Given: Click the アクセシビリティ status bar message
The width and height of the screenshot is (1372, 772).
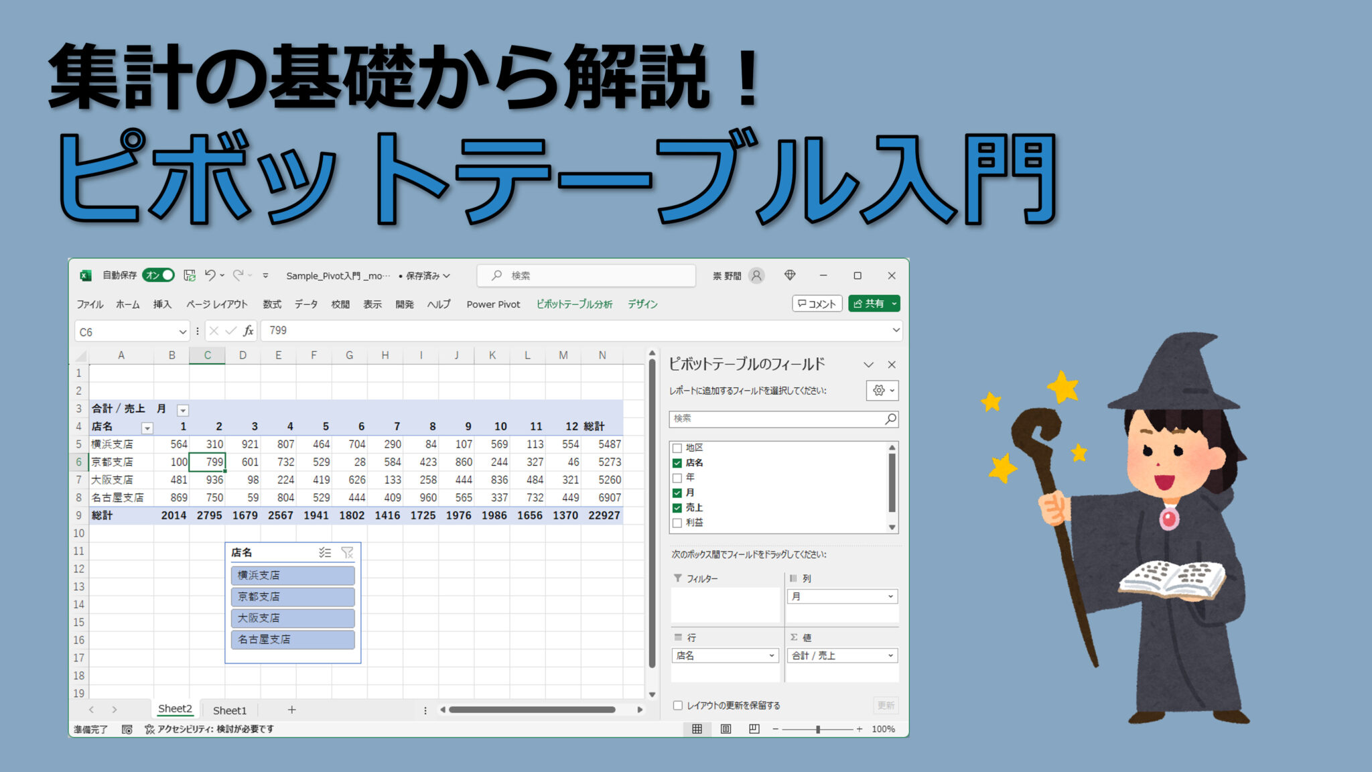Looking at the screenshot, I should tap(210, 729).
